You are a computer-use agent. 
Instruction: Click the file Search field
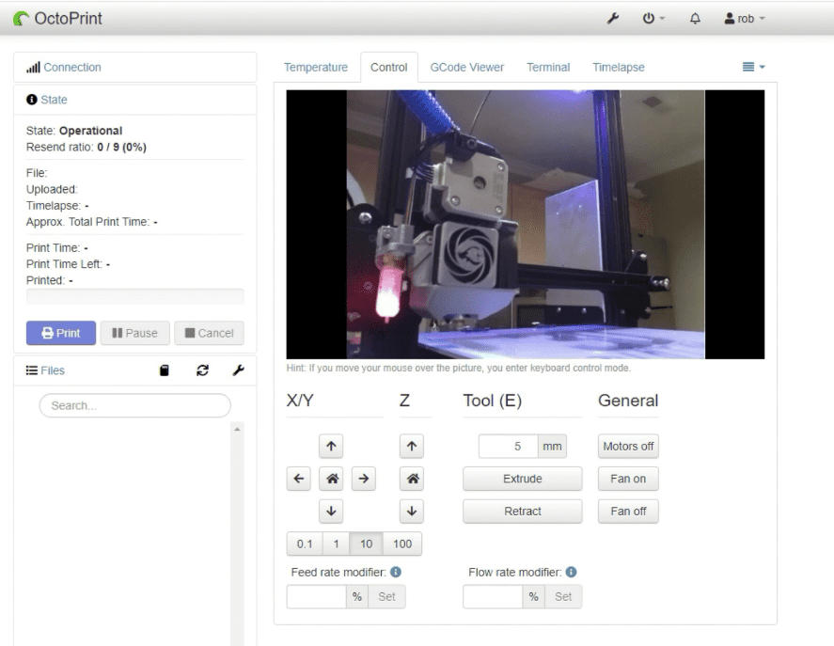[135, 405]
